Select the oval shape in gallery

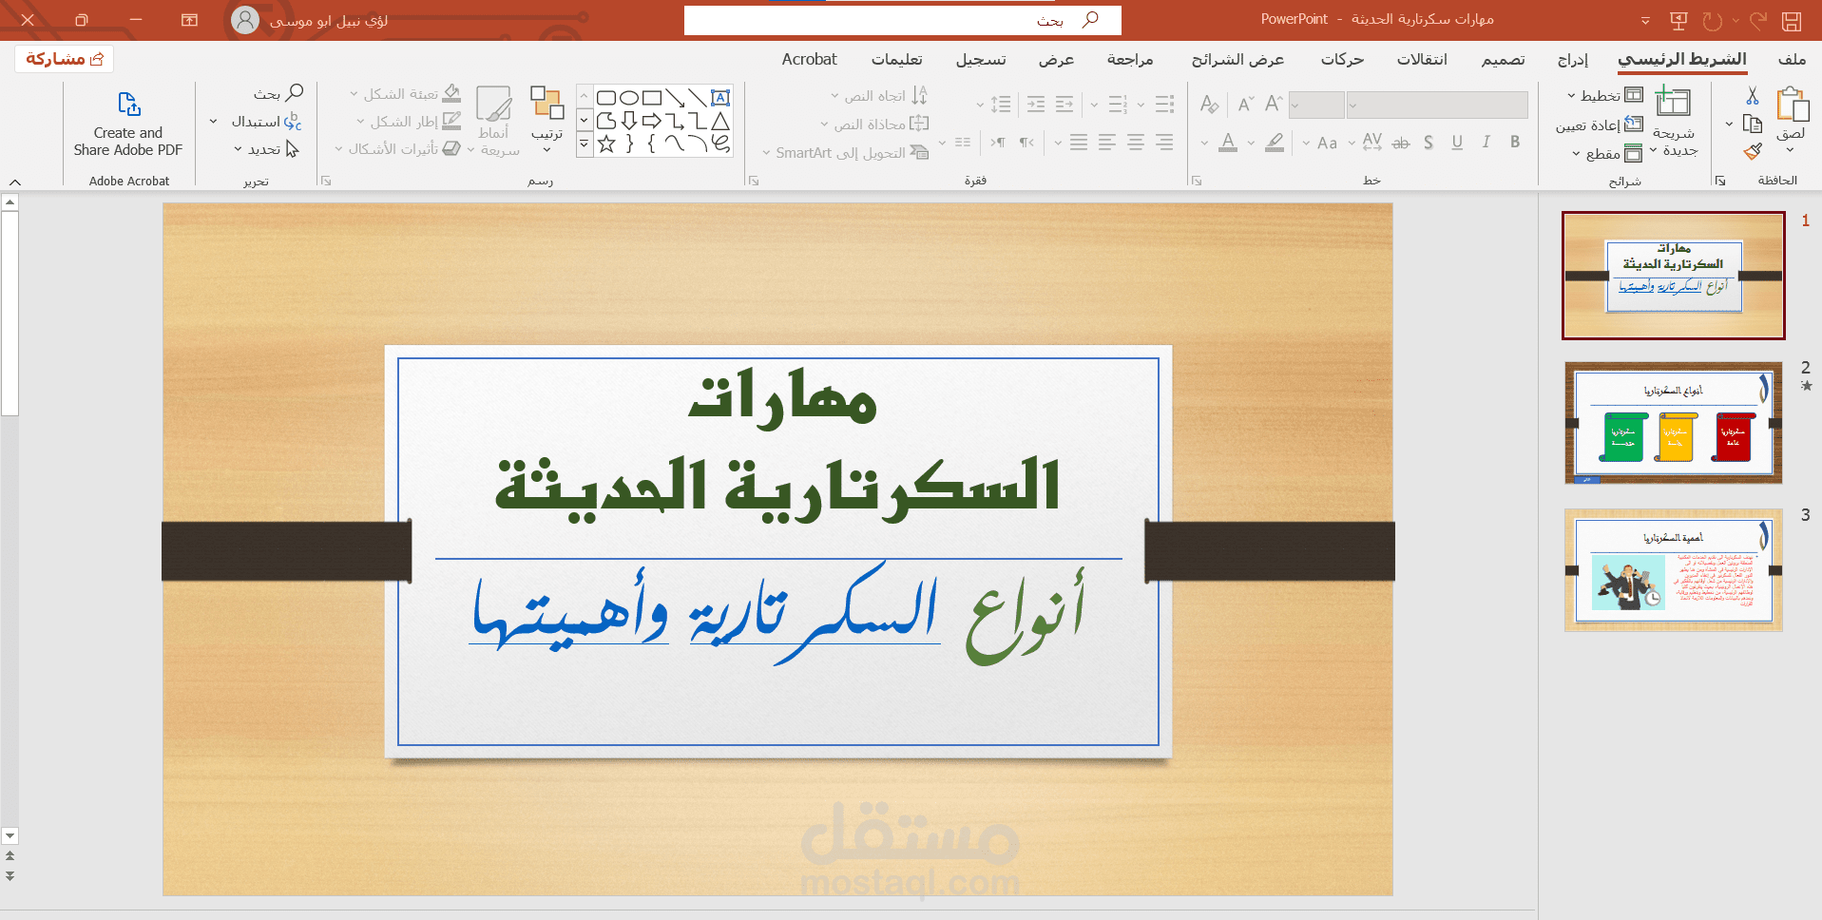(x=629, y=97)
